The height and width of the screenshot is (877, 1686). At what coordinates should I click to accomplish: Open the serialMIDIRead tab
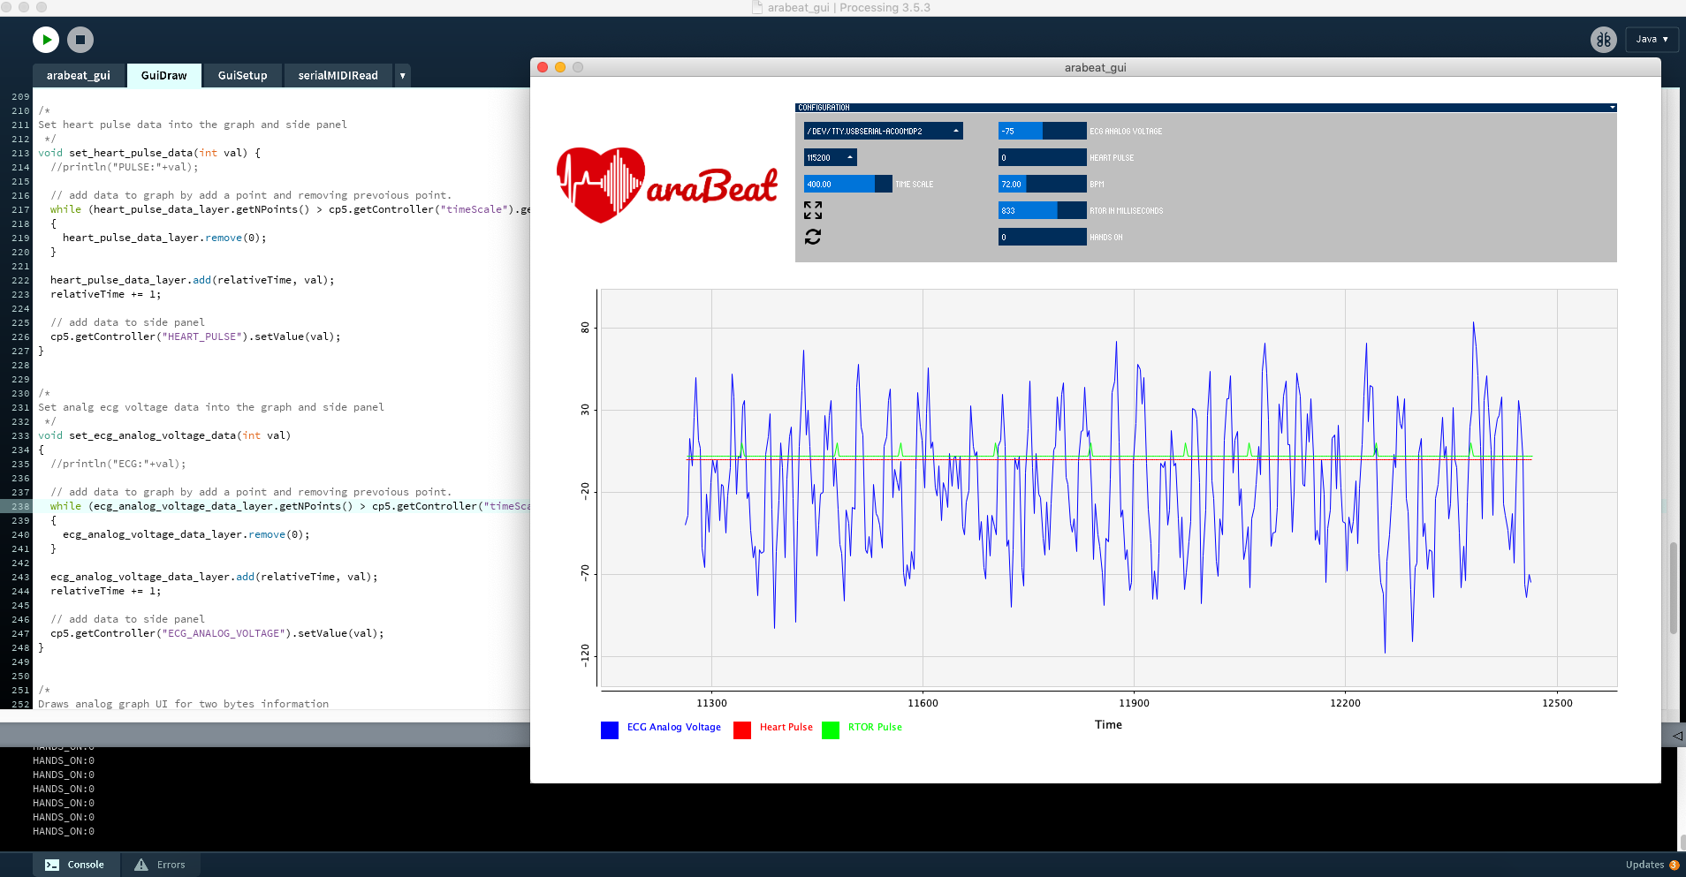point(338,76)
